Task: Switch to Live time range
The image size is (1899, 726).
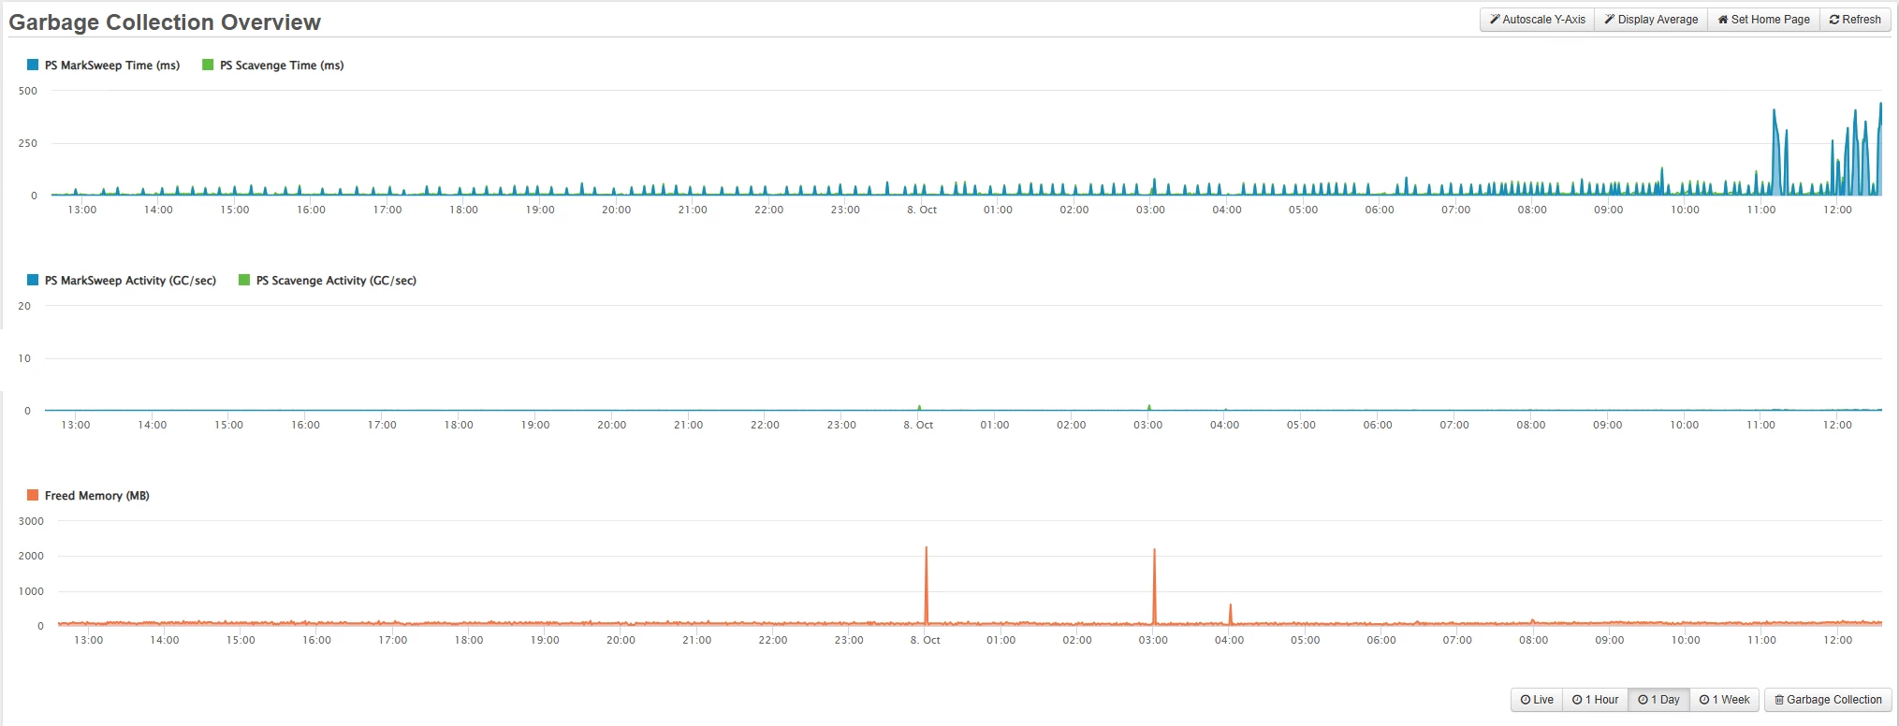Action: click(x=1537, y=700)
